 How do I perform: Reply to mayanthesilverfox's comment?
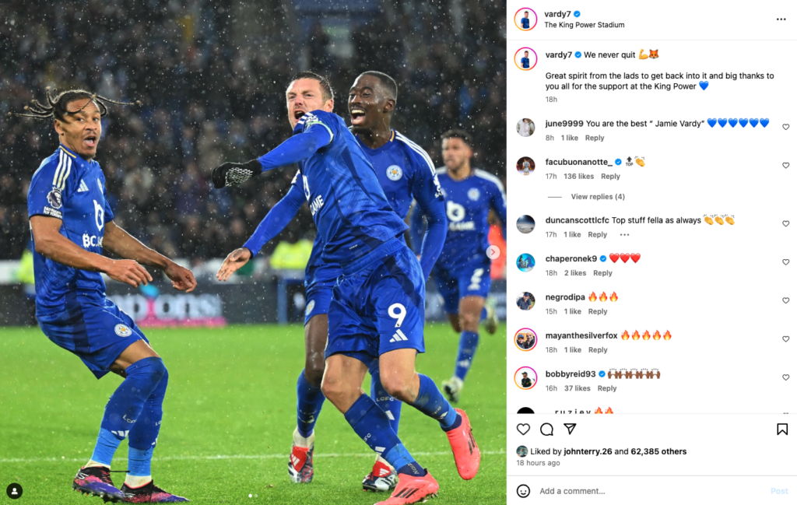coord(598,350)
